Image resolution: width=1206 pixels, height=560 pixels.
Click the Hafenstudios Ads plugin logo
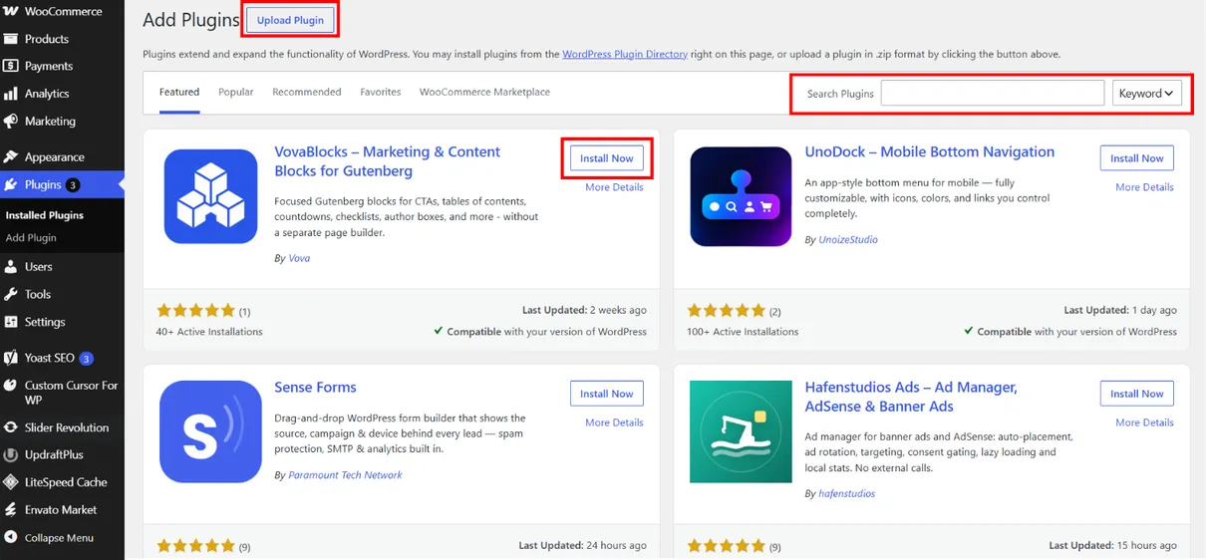741,431
